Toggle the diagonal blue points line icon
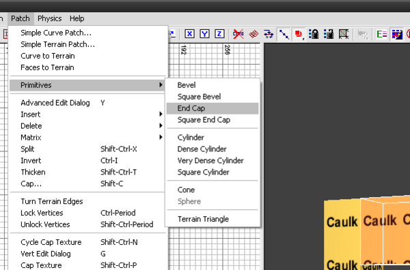Screen dimensions: 410x270 point(284,34)
